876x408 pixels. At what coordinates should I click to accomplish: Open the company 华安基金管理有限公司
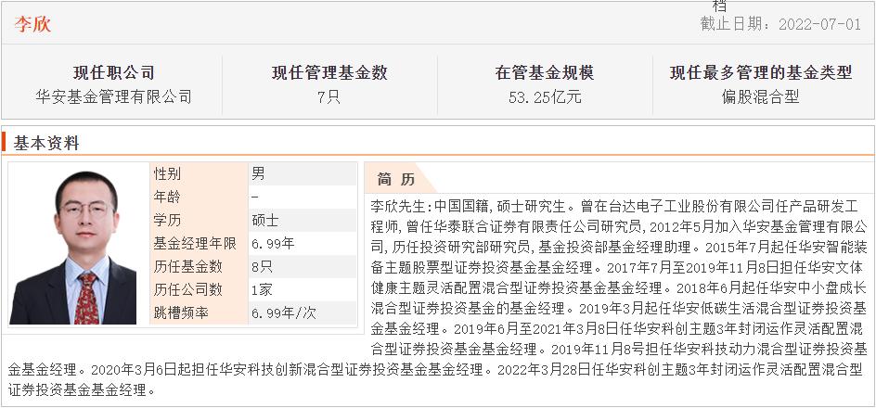tap(113, 97)
